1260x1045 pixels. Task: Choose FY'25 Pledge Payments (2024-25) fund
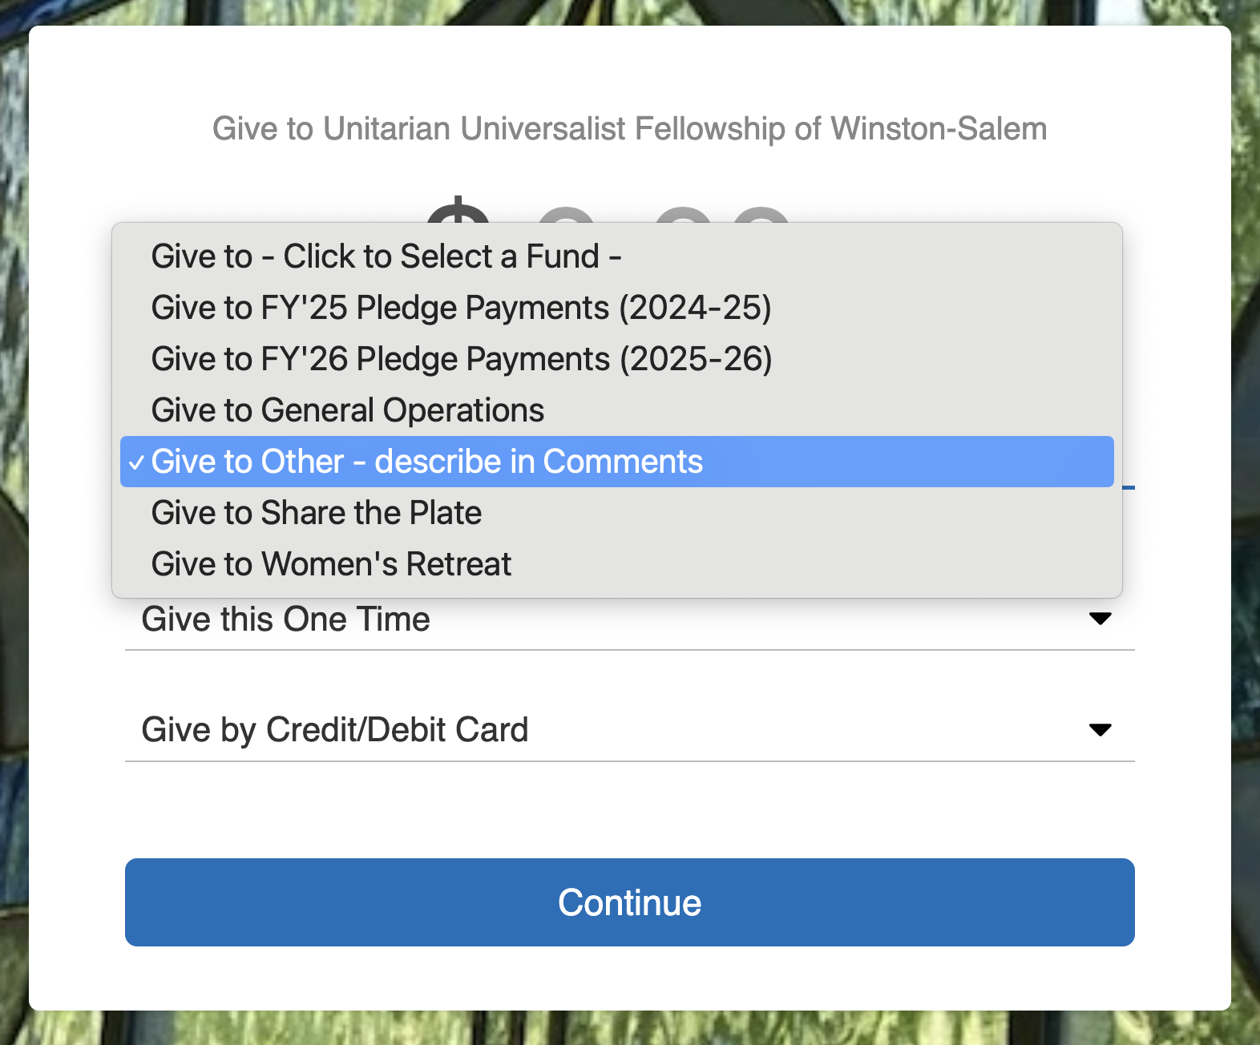click(x=461, y=308)
